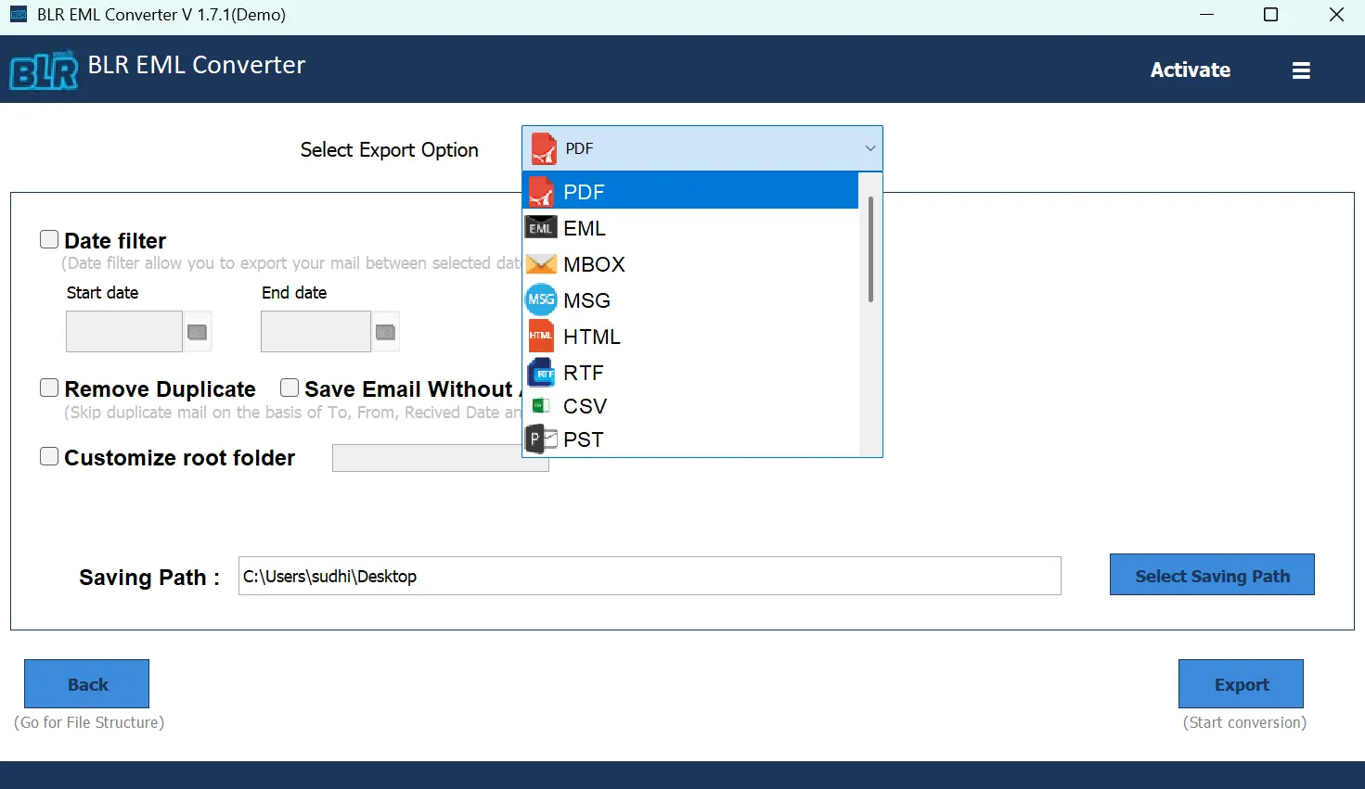Click the BLR logo in the header
Image resolution: width=1365 pixels, height=789 pixels.
pyautogui.click(x=42, y=70)
